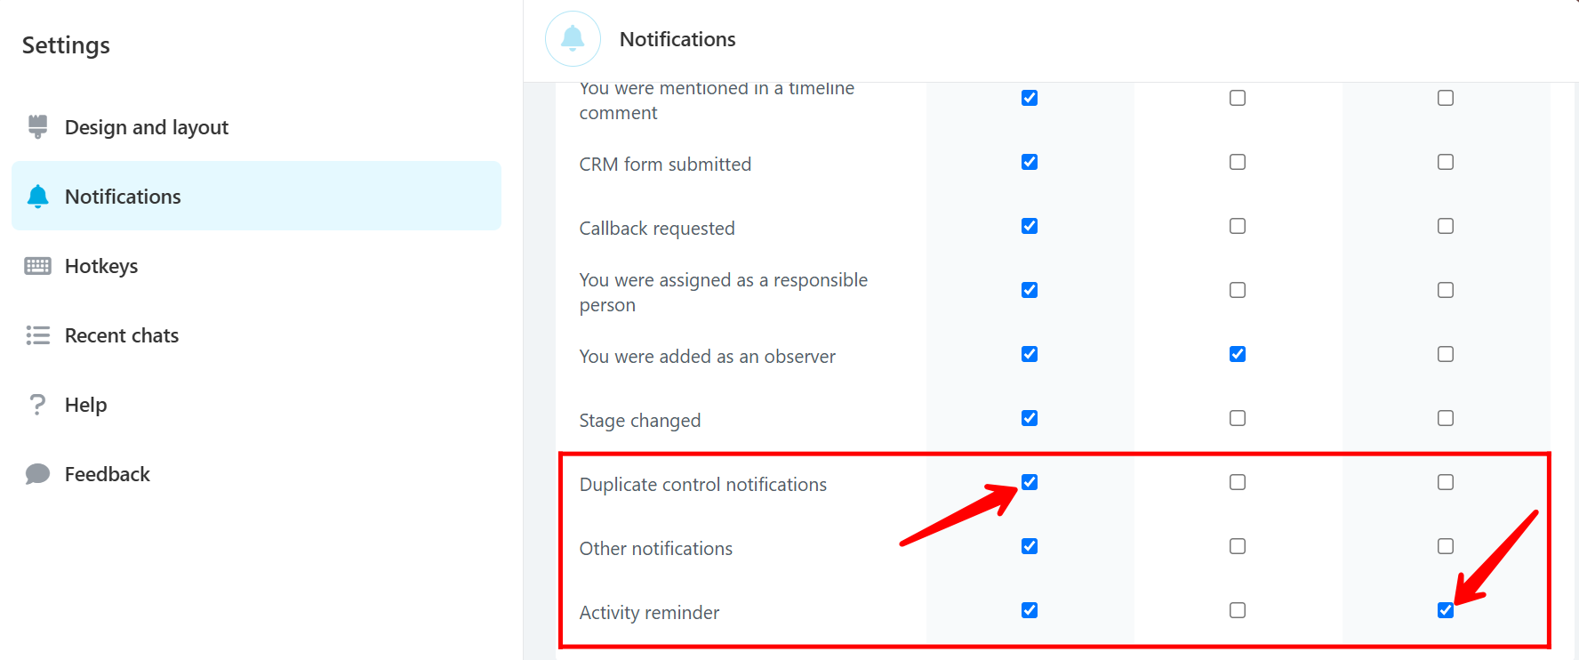Screen dimensions: 1579x660
Task: Toggle first checkbox for Duplicate control notifications
Action: [x=1030, y=482]
